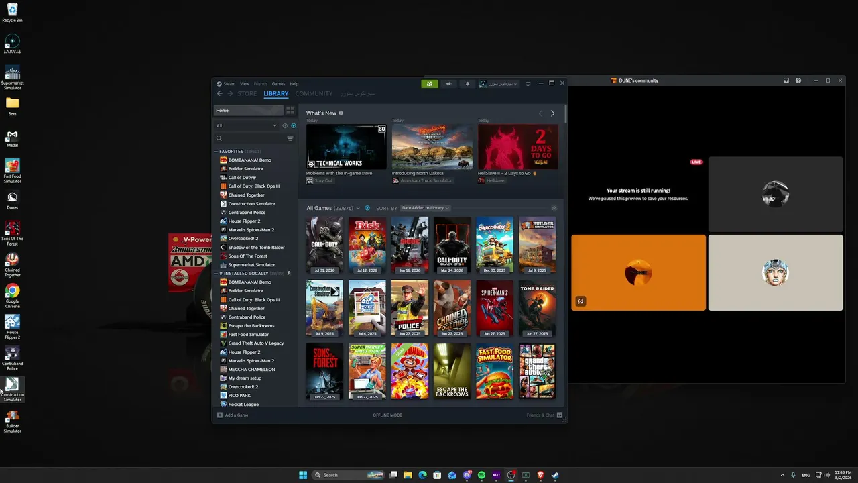
Task: Open the Overcooked! 2 game cover
Action: 495,245
